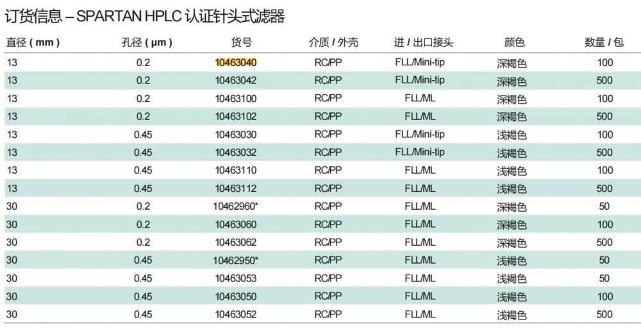Viewport: 641px width, 331px height.
Task: Click product number 10463030
Action: coord(235,135)
